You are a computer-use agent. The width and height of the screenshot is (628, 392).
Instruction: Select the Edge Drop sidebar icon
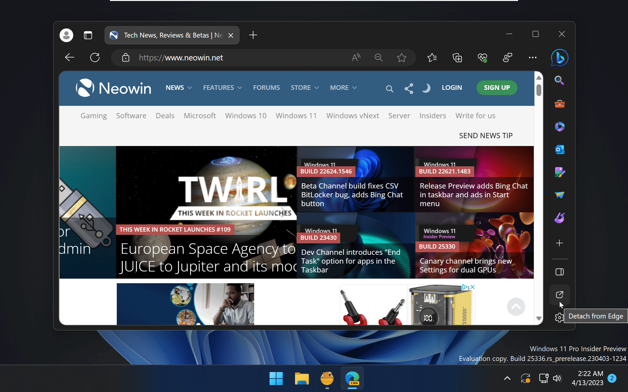[559, 195]
